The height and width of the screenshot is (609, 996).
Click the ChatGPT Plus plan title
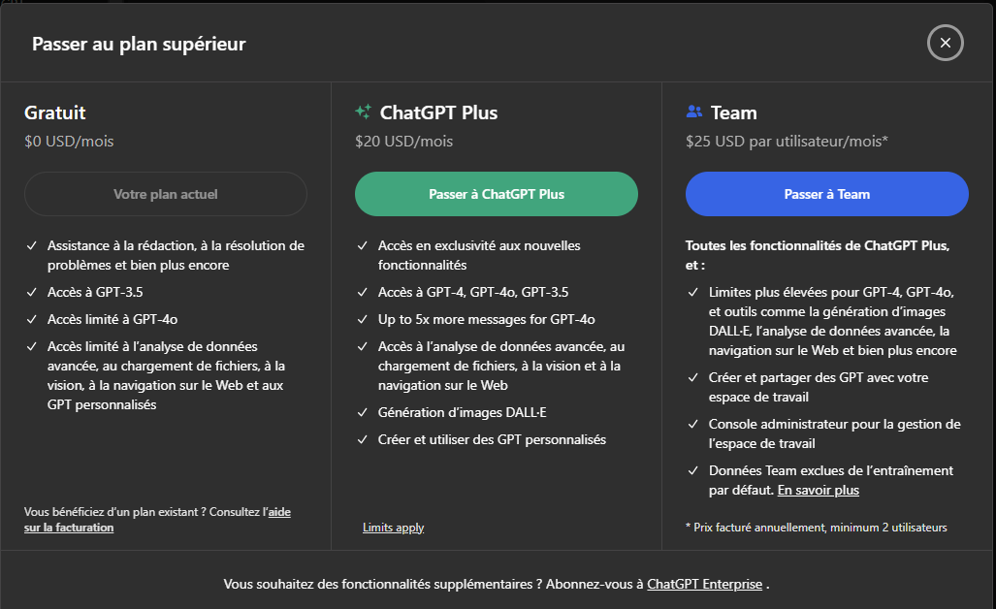tap(438, 112)
